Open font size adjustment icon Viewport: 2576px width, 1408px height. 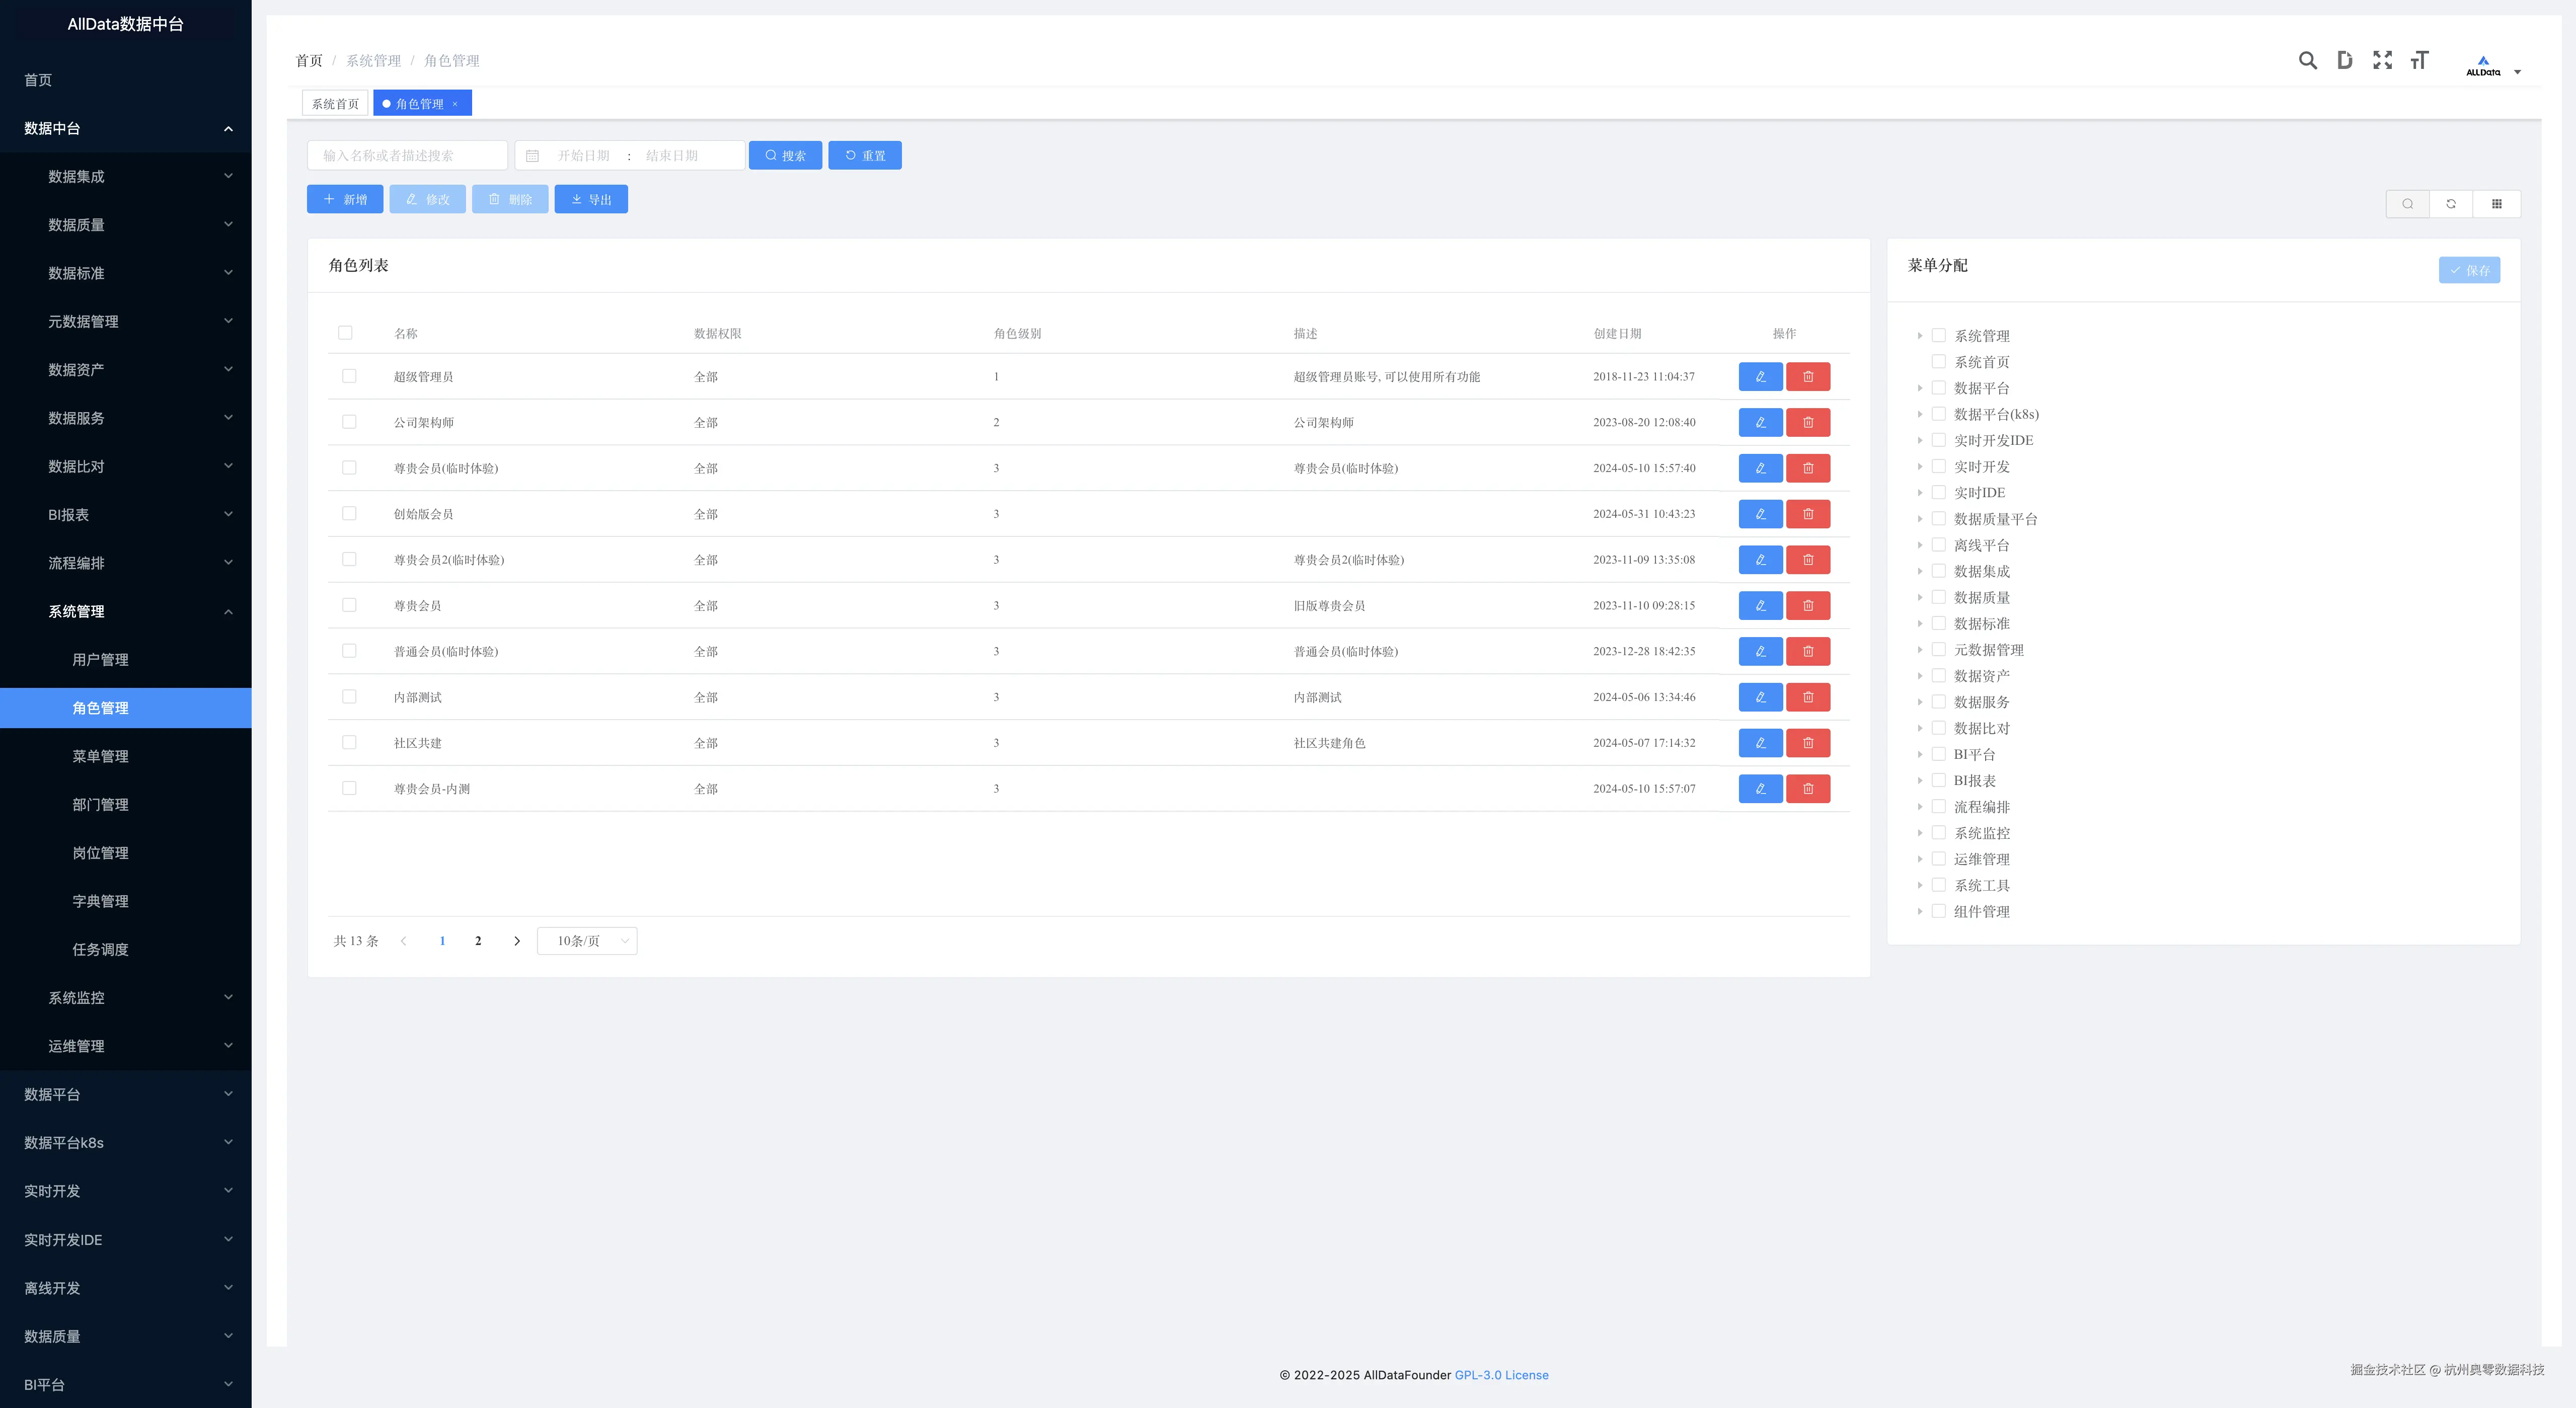[2419, 61]
